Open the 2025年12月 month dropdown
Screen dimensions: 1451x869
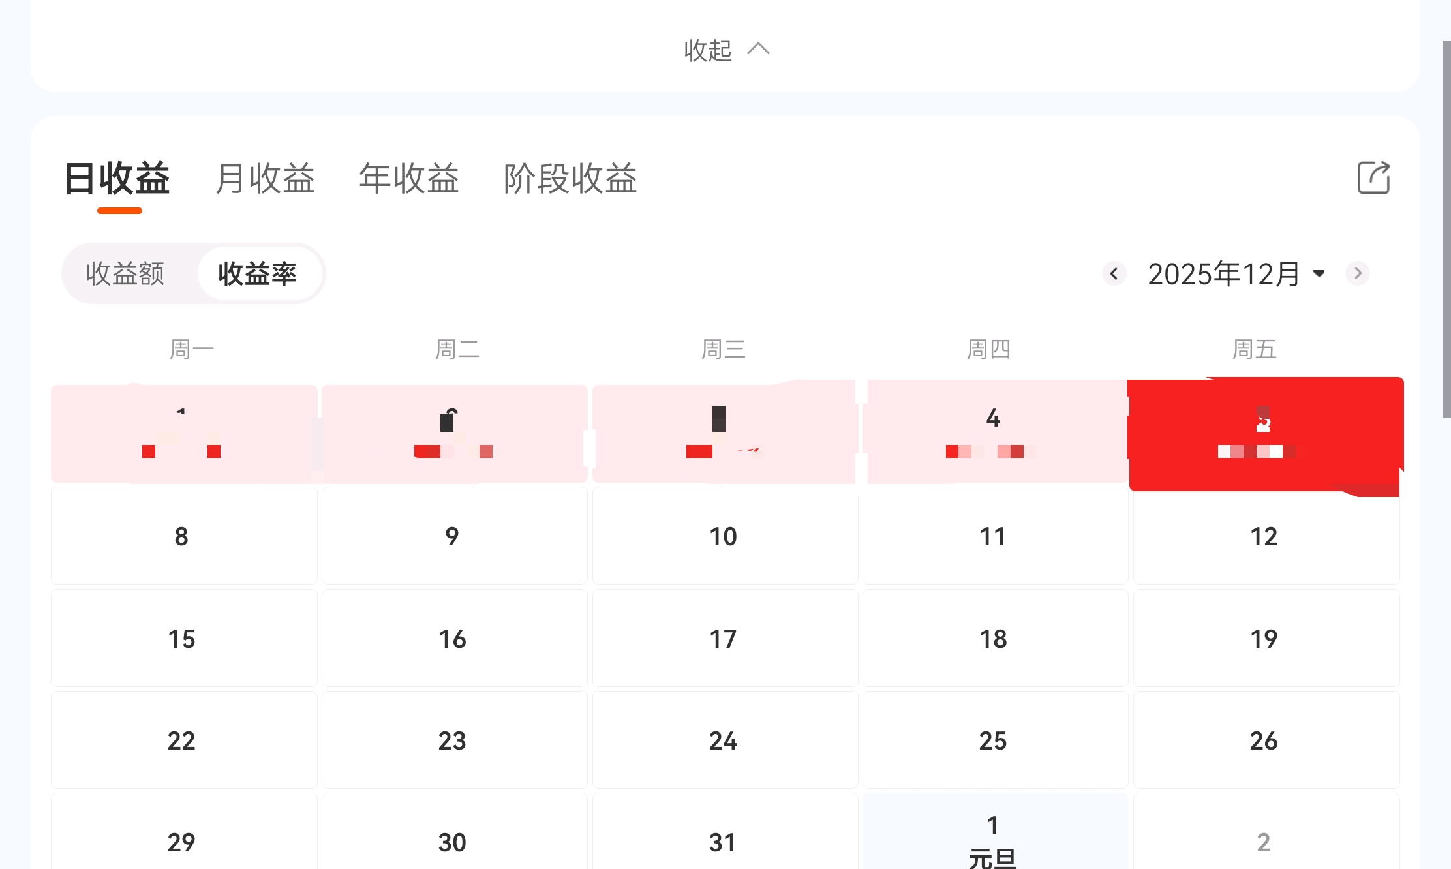(1236, 273)
